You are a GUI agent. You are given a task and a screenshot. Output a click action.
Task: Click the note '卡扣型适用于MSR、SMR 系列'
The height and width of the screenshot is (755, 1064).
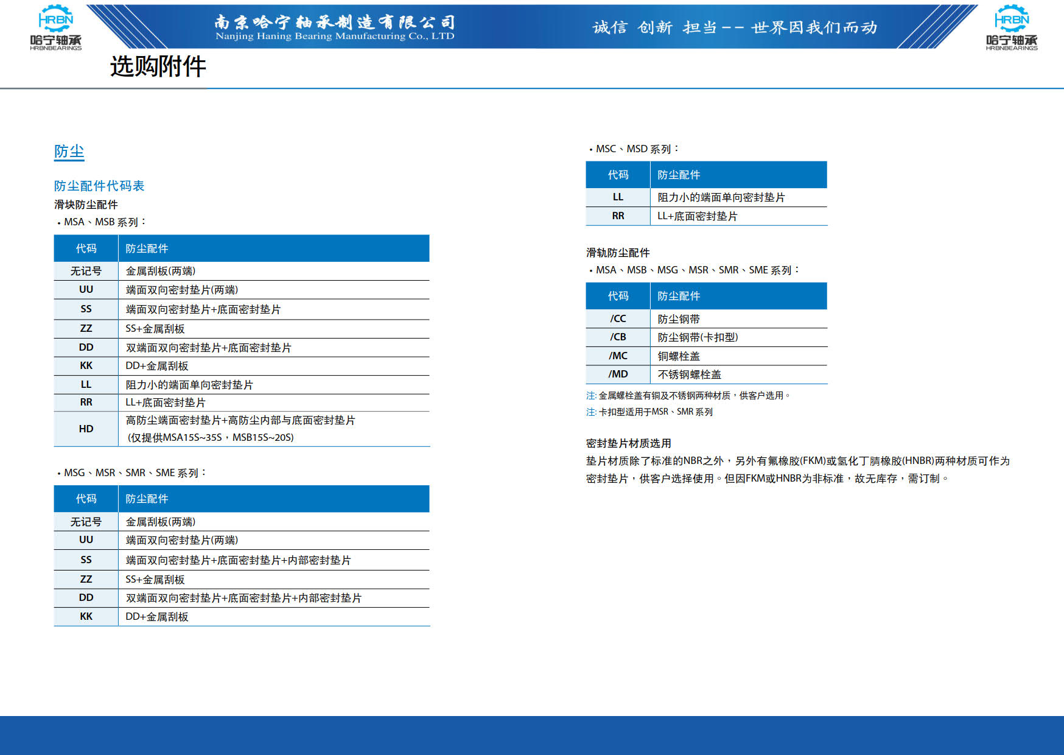click(656, 412)
